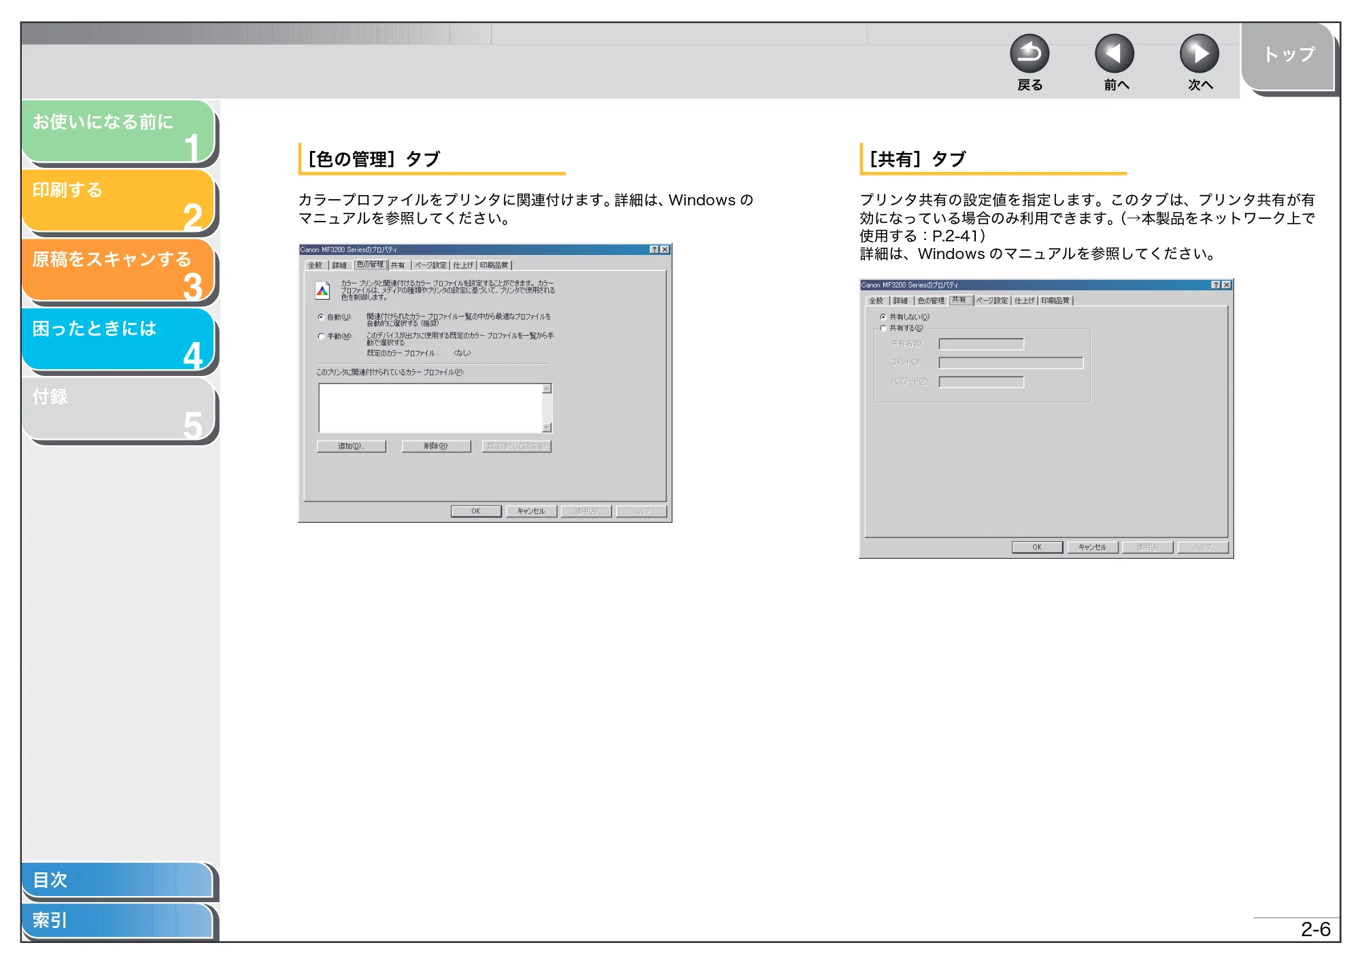Click the 次へ (next page) arrow icon
This screenshot has height=962, width=1360.
tap(1199, 54)
